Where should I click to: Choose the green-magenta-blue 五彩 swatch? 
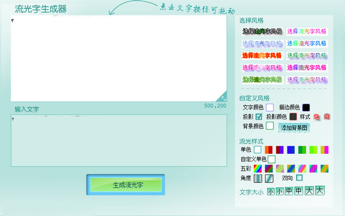[x=313, y=169]
